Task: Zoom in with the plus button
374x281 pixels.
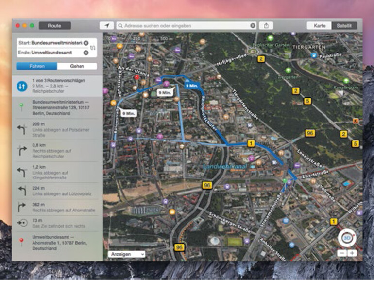Action: tap(352, 253)
